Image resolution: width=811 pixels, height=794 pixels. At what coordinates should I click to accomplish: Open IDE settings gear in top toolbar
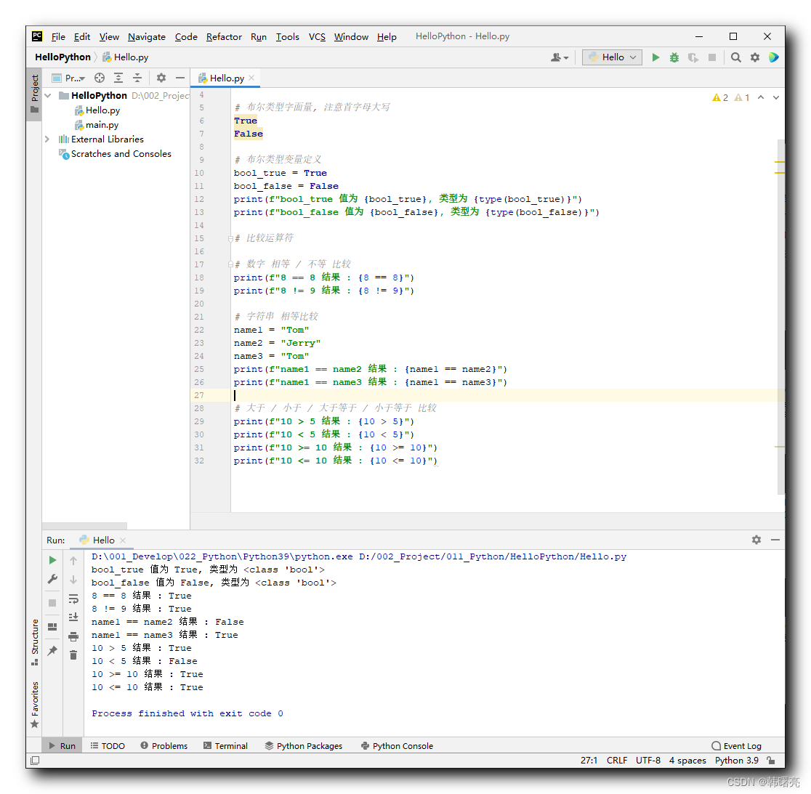click(x=754, y=57)
